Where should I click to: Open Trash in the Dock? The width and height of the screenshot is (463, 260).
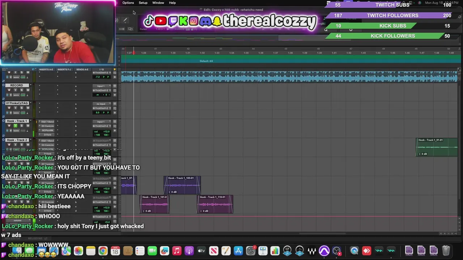(x=446, y=251)
